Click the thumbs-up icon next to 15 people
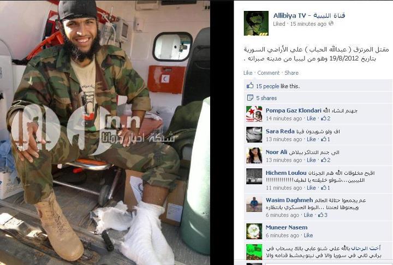Screen dimensions: 393x265 250,86
